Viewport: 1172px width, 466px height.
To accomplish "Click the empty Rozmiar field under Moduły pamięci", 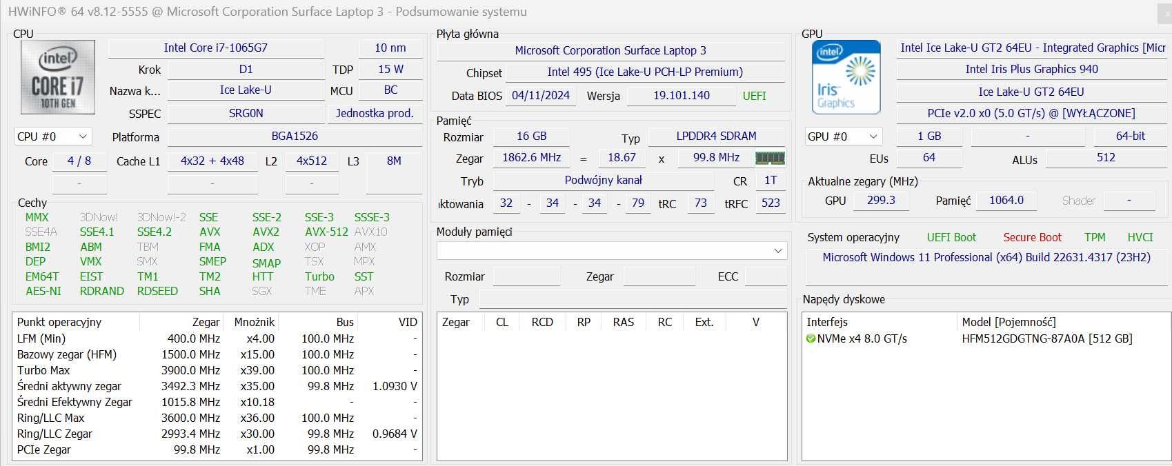I will pos(526,276).
